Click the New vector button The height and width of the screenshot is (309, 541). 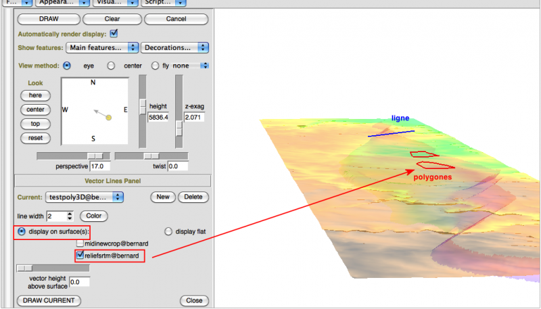[x=162, y=197]
